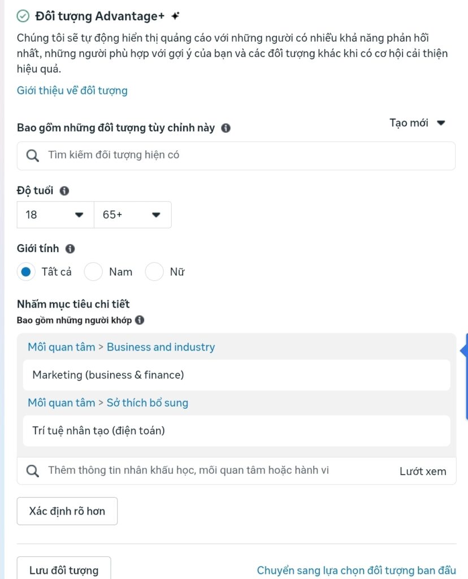The height and width of the screenshot is (579, 468).
Task: Click the Tìm kiếm đối tượng hiện có field
Action: [243, 155]
